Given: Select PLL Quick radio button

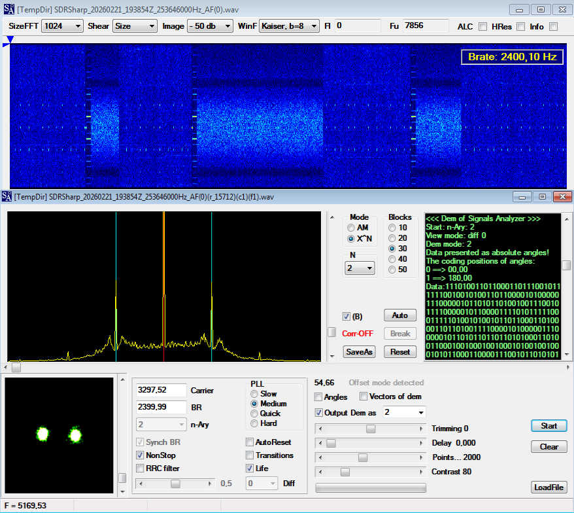Looking at the screenshot, I should [254, 414].
